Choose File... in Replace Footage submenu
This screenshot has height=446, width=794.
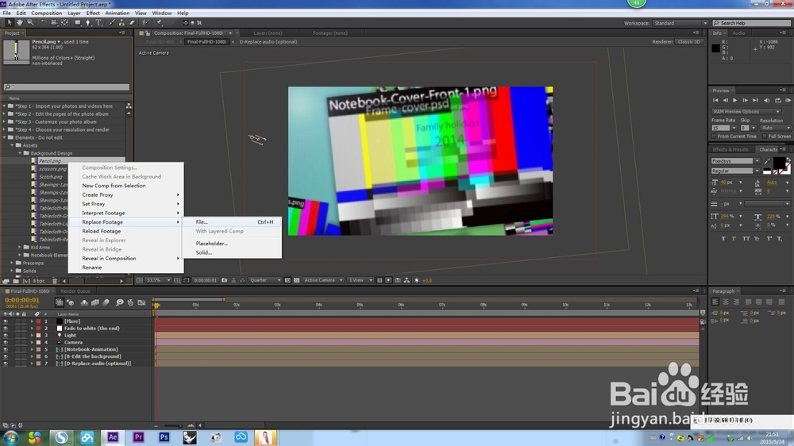pyautogui.click(x=232, y=221)
